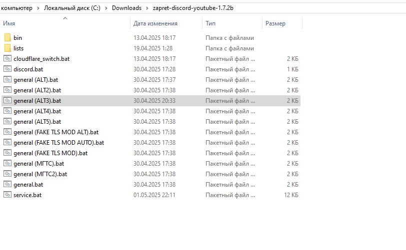Select general (FAKE TLS MOD).bat icon
Screen dimensions: 406x250
point(7,153)
